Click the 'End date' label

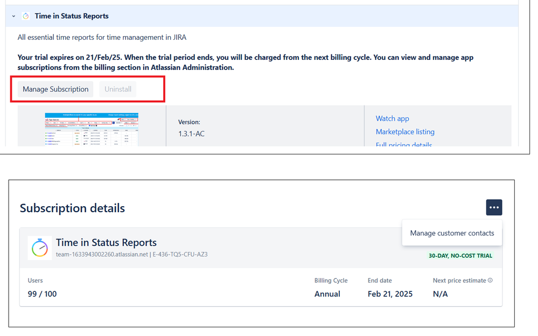[x=380, y=281]
